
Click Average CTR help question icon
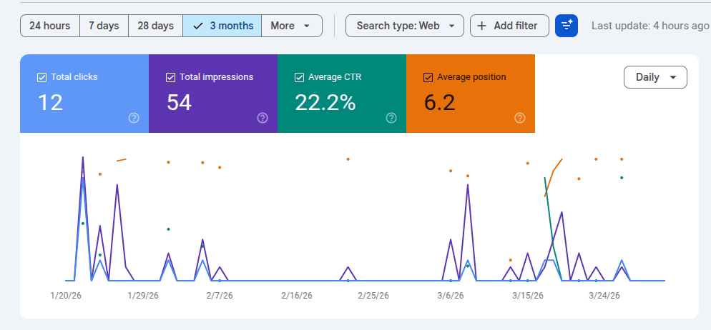(391, 118)
